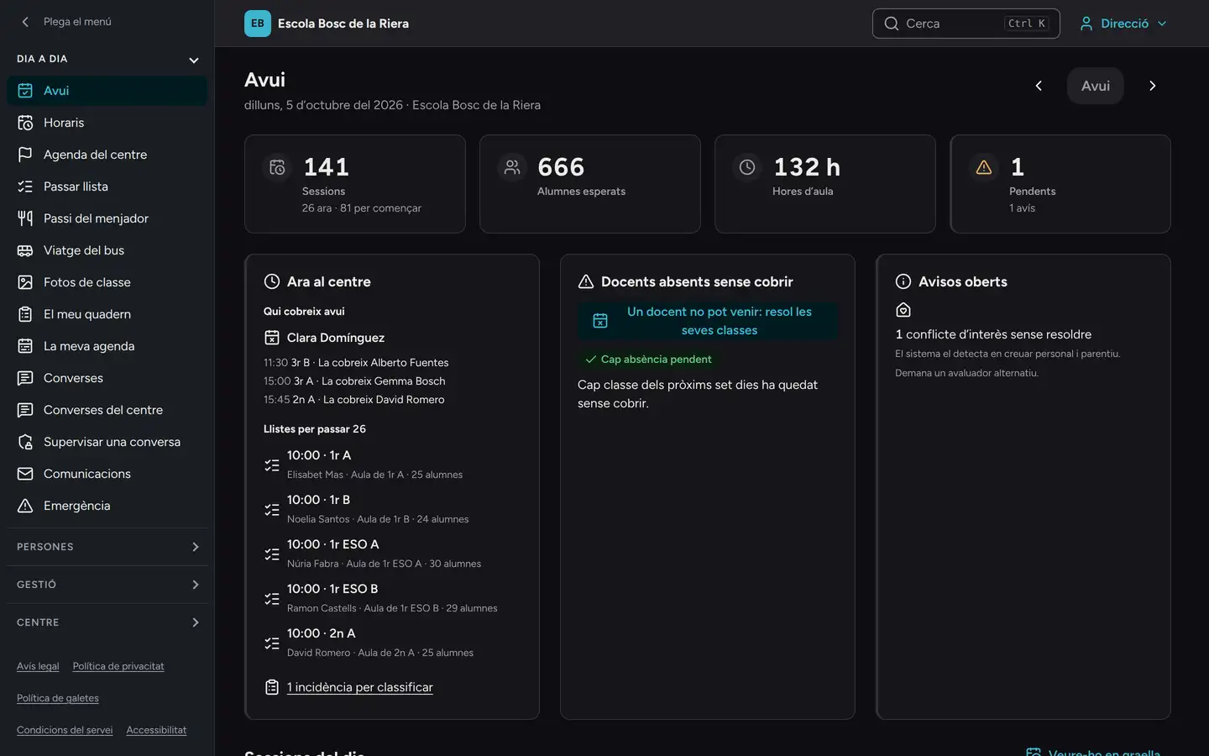
Task: Open the Emergència warning triangle icon
Action: (x=25, y=506)
